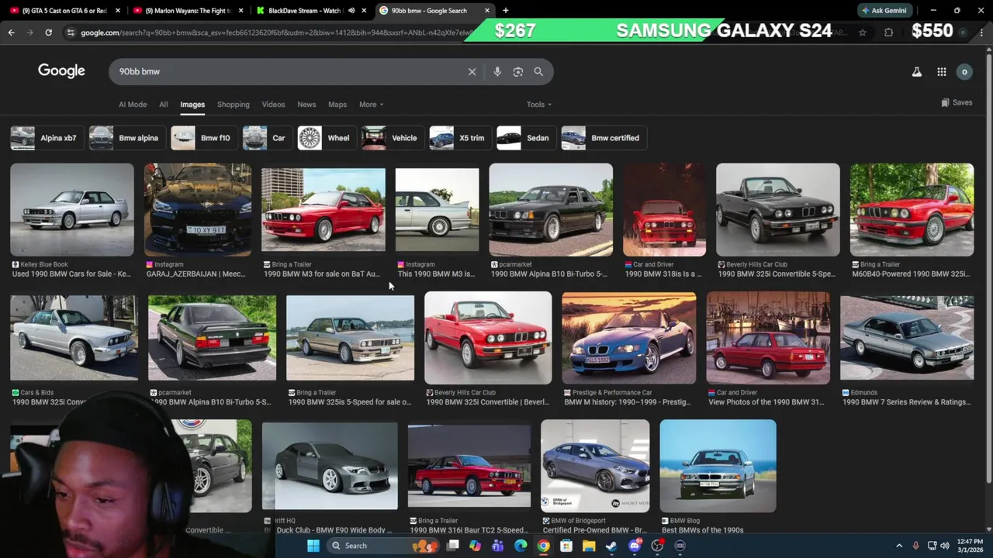Open the Google account avatar
This screenshot has width=993, height=558.
[x=964, y=71]
